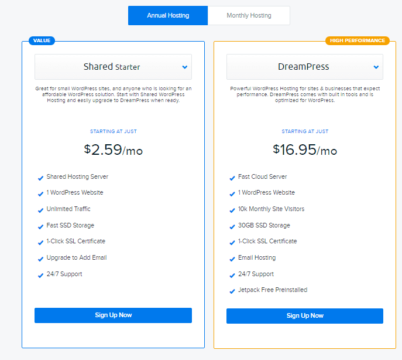This screenshot has height=360, width=402.
Task: Click the checkmark beside Unlimited Traffic
Action: tap(40, 210)
